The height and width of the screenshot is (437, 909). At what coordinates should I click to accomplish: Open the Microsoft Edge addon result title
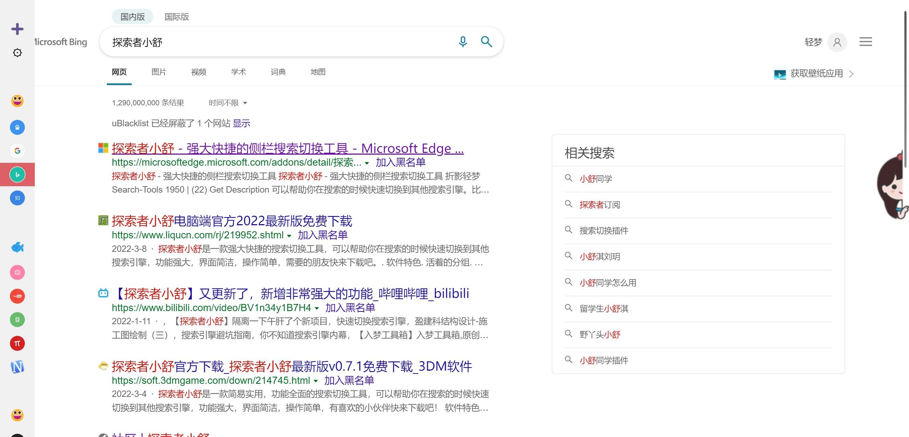(x=288, y=148)
